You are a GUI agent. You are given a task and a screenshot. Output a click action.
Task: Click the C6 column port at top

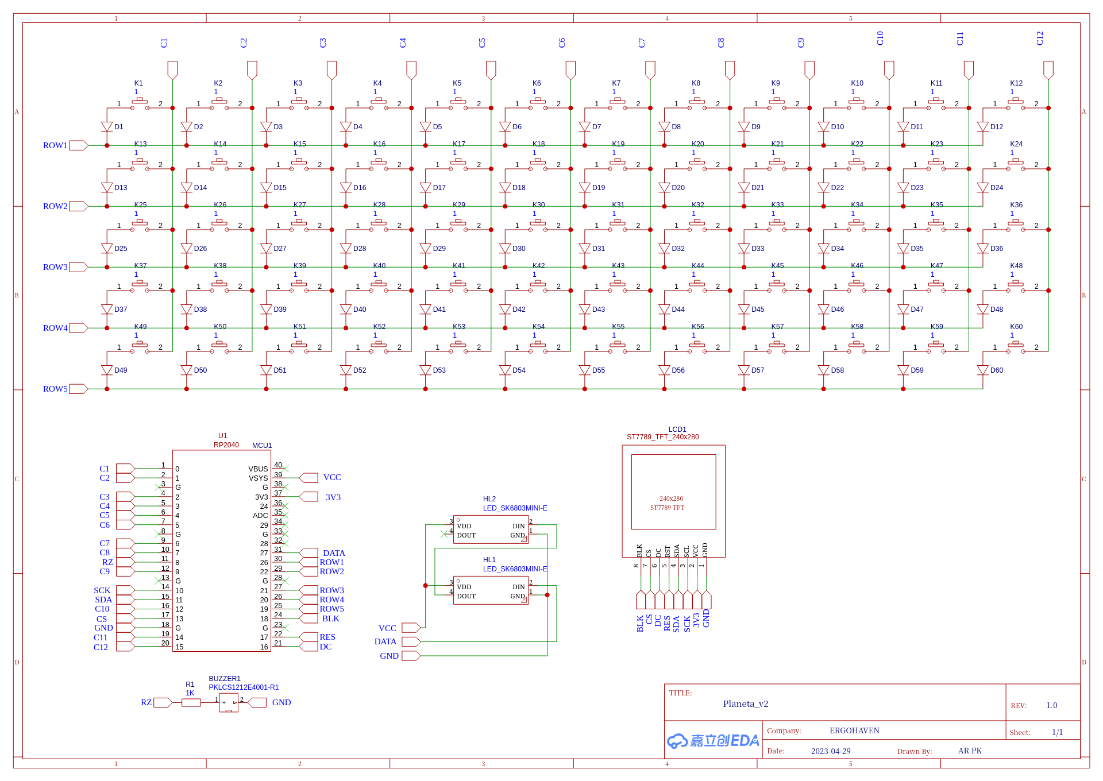570,70
